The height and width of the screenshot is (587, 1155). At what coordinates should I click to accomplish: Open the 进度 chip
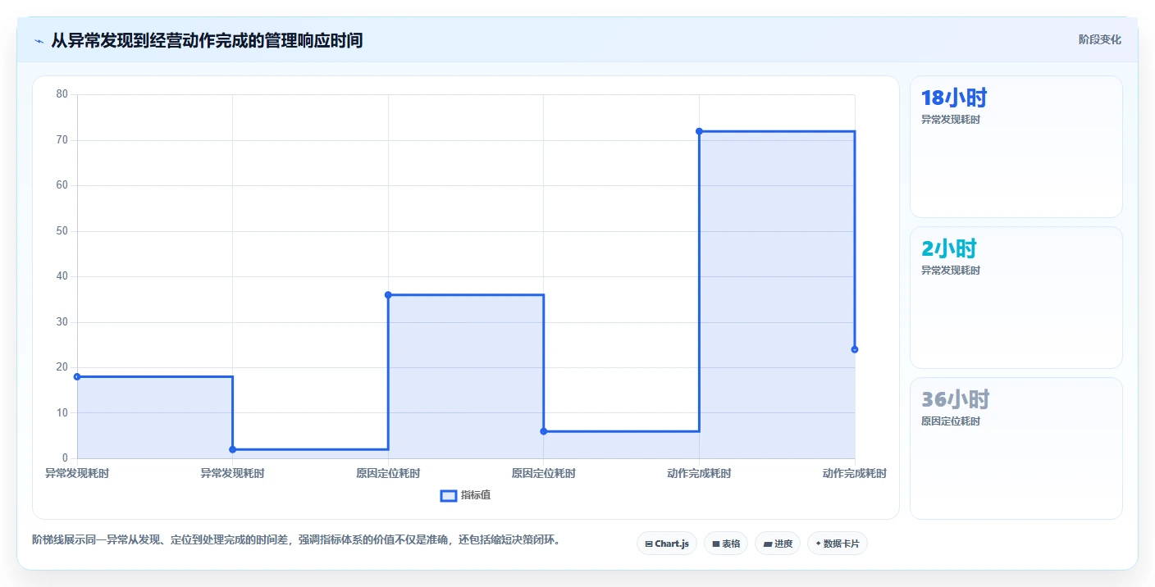(777, 544)
